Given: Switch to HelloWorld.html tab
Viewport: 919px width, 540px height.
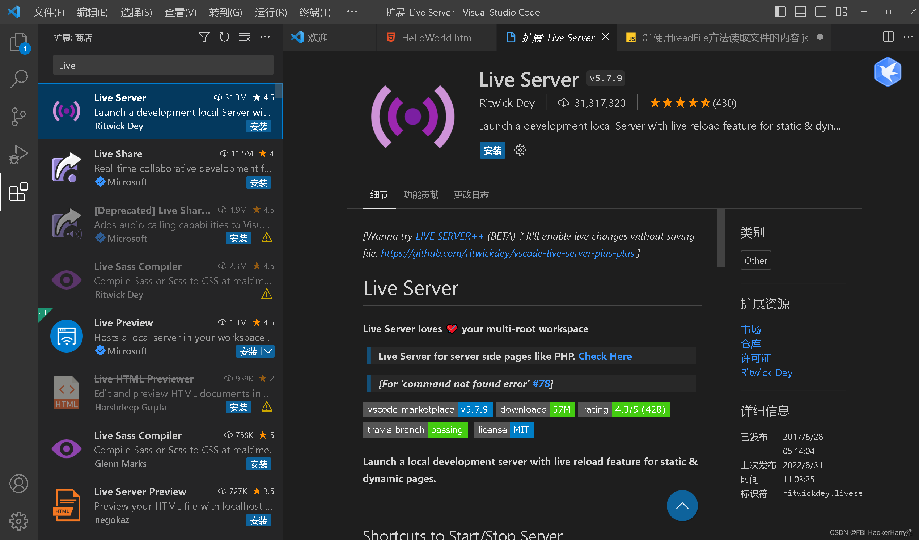Looking at the screenshot, I should coord(436,37).
